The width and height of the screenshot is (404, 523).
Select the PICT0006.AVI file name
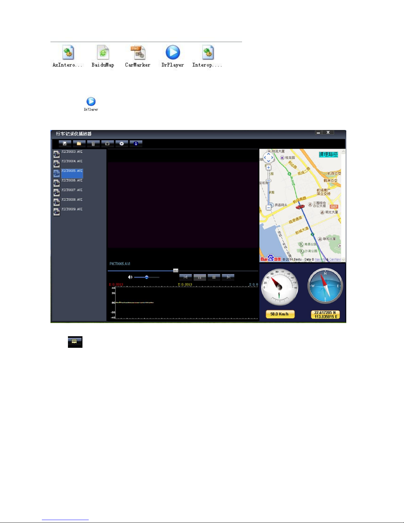pyautogui.click(x=72, y=180)
